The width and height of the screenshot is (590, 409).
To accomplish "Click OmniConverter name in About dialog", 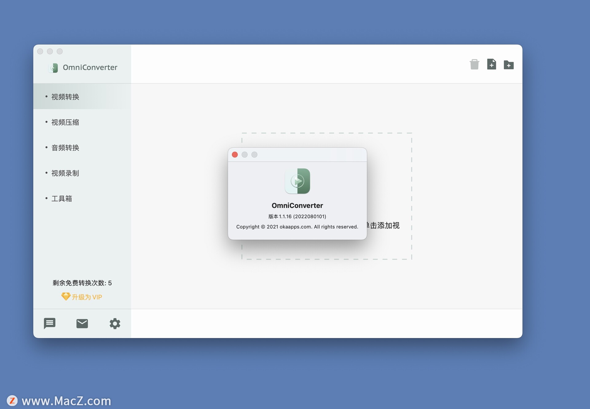I will click(297, 206).
